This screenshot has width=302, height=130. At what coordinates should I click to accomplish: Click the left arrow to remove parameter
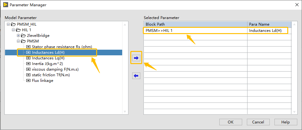136,76
